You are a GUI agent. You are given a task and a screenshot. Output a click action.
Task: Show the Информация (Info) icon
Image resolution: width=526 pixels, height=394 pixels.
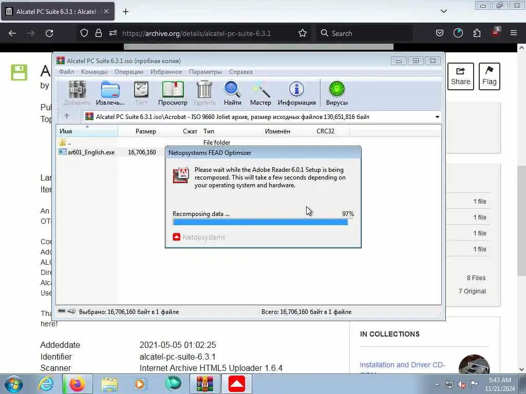tap(296, 93)
